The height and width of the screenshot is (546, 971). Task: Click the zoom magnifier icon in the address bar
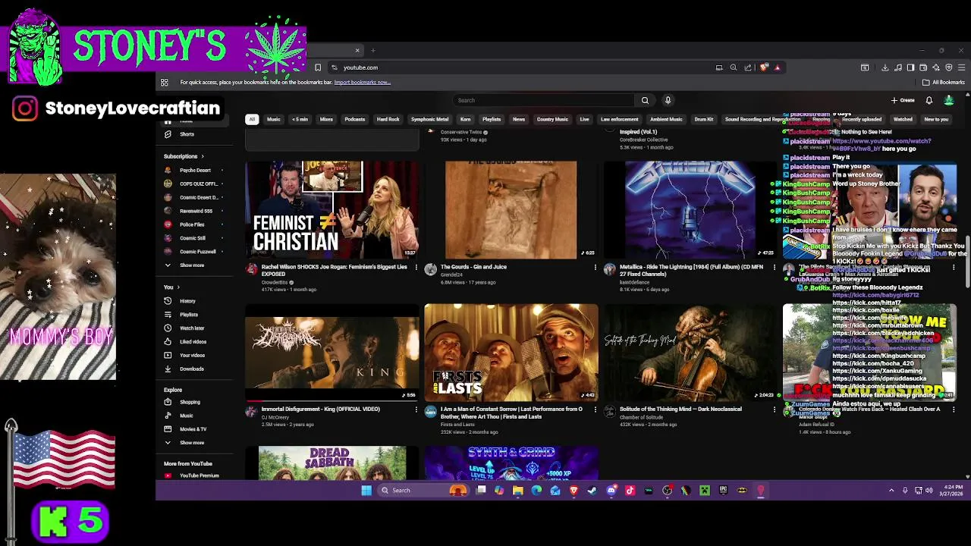coord(733,67)
